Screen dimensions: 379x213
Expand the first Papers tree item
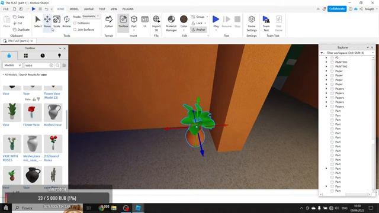(326, 89)
